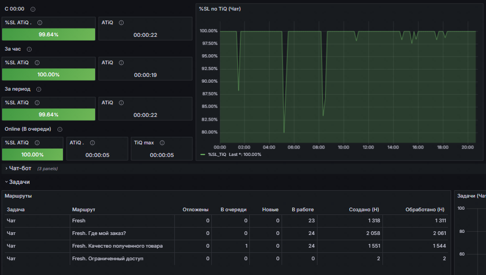Image resolution: width=486 pixels, height=275 pixels.
Task: Click info icon beside За час heading
Action: tap(29, 50)
